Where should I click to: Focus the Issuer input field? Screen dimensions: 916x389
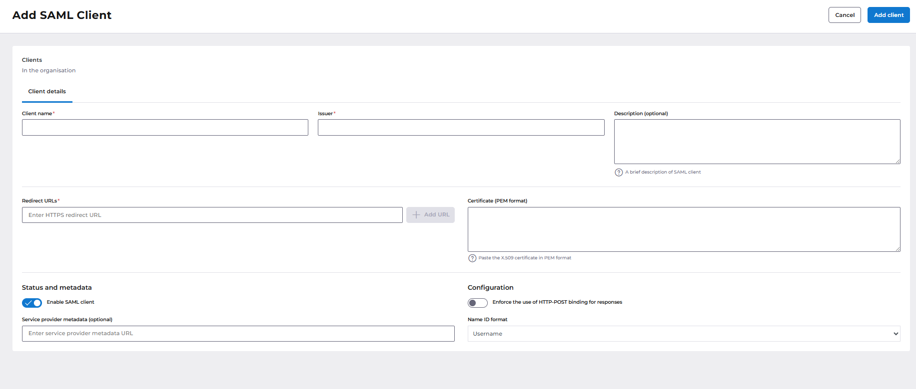point(461,127)
